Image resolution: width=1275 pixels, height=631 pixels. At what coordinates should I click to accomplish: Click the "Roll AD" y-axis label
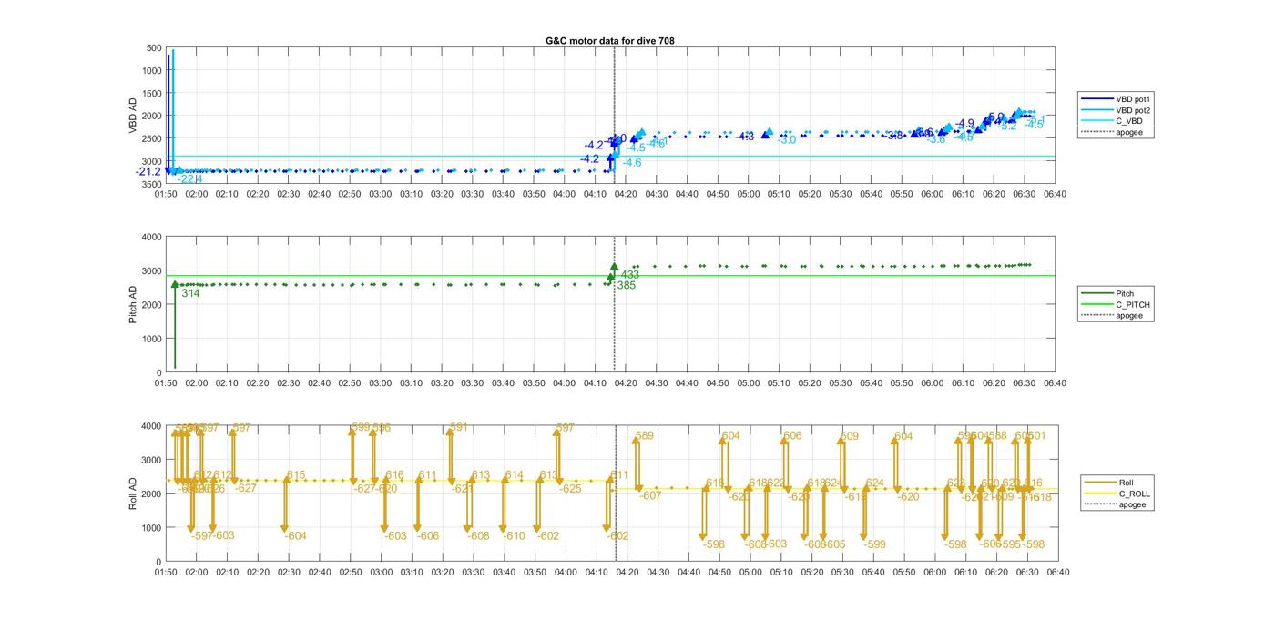click(x=132, y=494)
